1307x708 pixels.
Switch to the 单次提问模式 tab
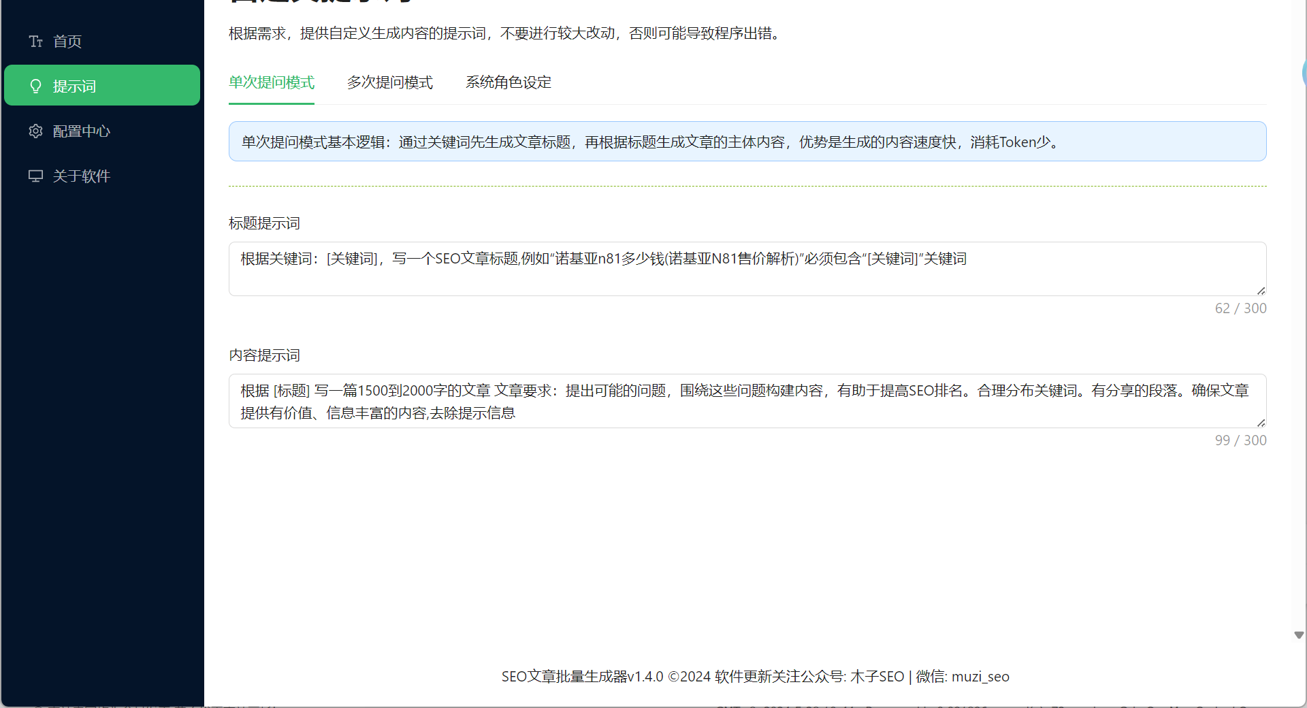tap(272, 82)
